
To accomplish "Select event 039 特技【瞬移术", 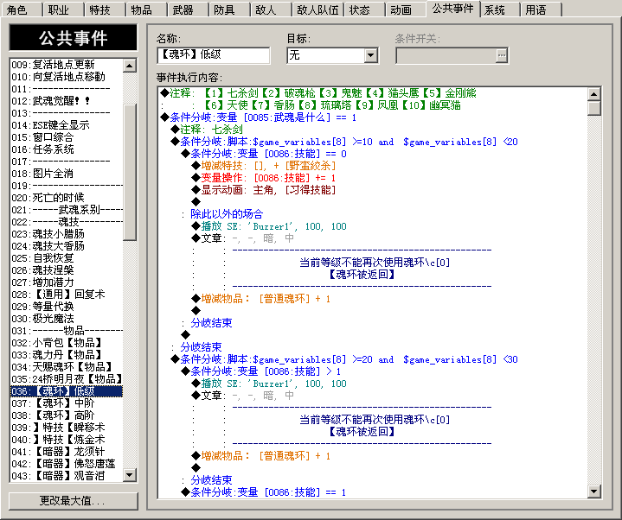I will (67, 428).
